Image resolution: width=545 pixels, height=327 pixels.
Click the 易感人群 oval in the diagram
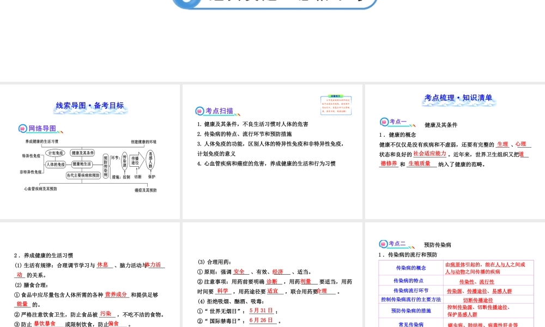150,160
